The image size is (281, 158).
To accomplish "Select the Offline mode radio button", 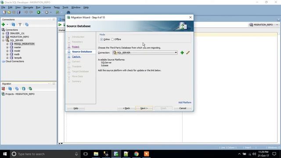I will click(x=112, y=39).
